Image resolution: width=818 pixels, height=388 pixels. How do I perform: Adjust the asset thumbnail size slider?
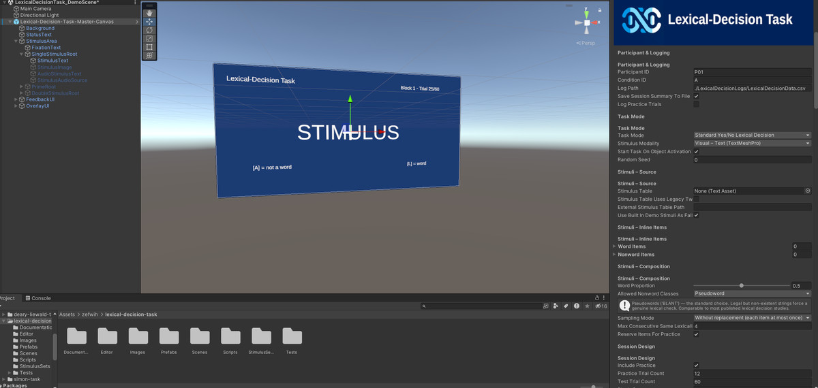click(593, 386)
